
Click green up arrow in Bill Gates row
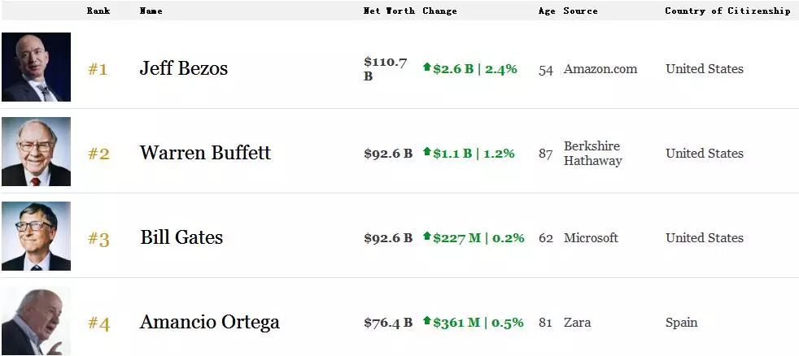[x=426, y=237]
